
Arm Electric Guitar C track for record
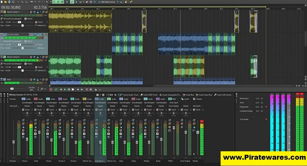(x=31, y=12)
